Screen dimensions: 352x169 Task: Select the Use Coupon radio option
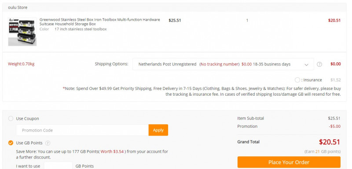pos(11,119)
